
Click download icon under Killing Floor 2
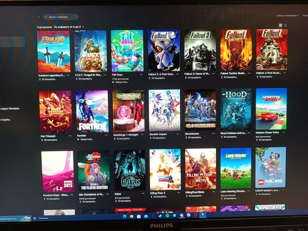click(151, 197)
